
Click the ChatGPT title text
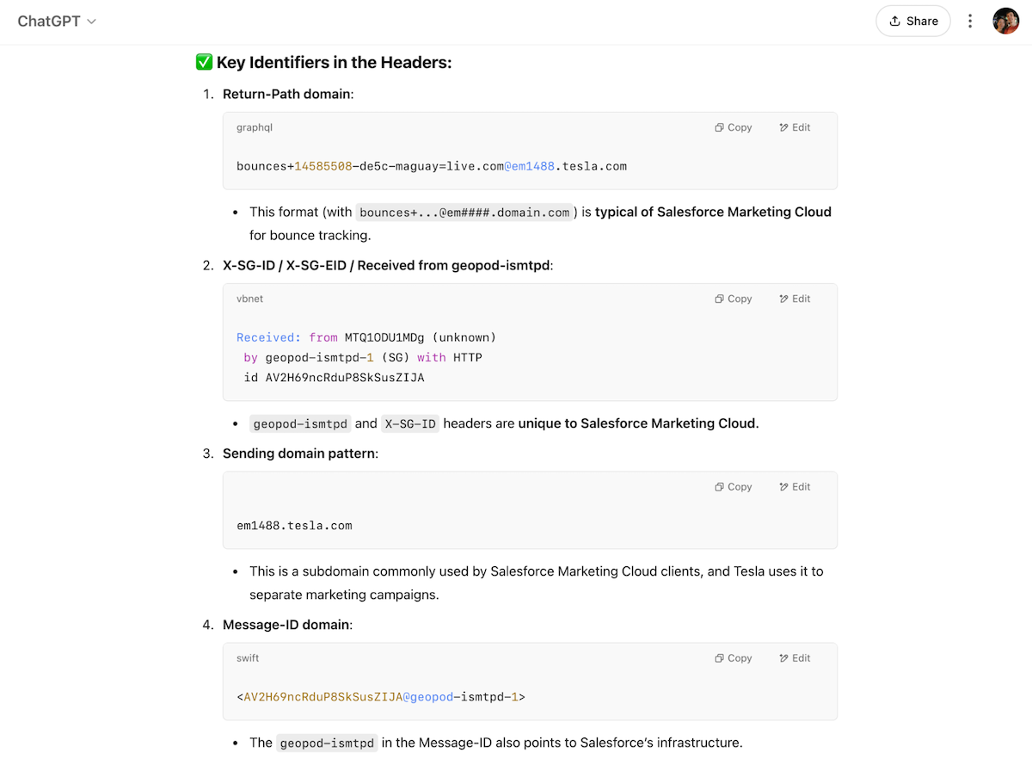coord(48,22)
